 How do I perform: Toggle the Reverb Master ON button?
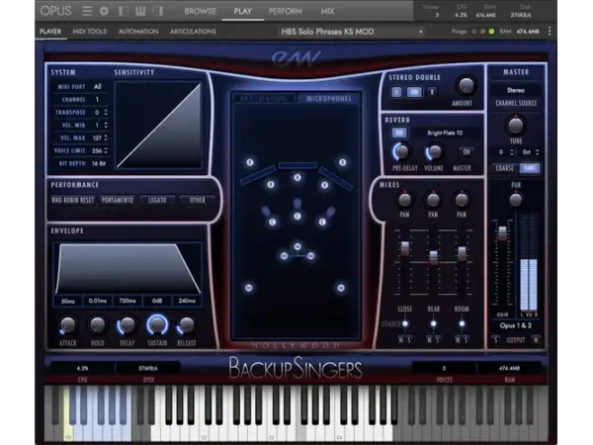(x=466, y=151)
